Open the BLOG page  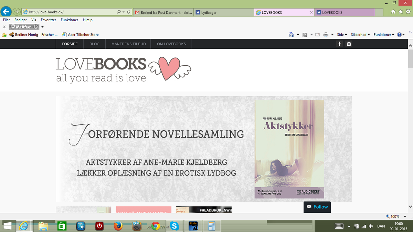click(94, 44)
